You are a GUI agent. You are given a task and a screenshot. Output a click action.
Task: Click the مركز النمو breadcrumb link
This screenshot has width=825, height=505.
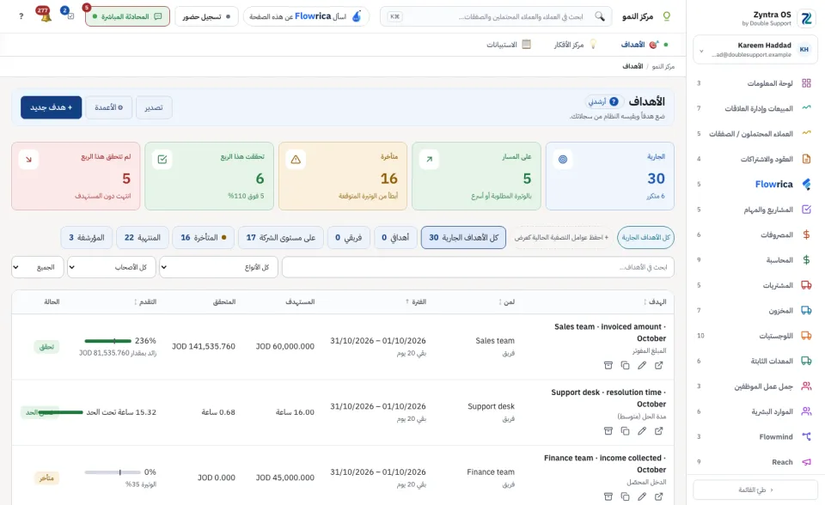pos(663,66)
